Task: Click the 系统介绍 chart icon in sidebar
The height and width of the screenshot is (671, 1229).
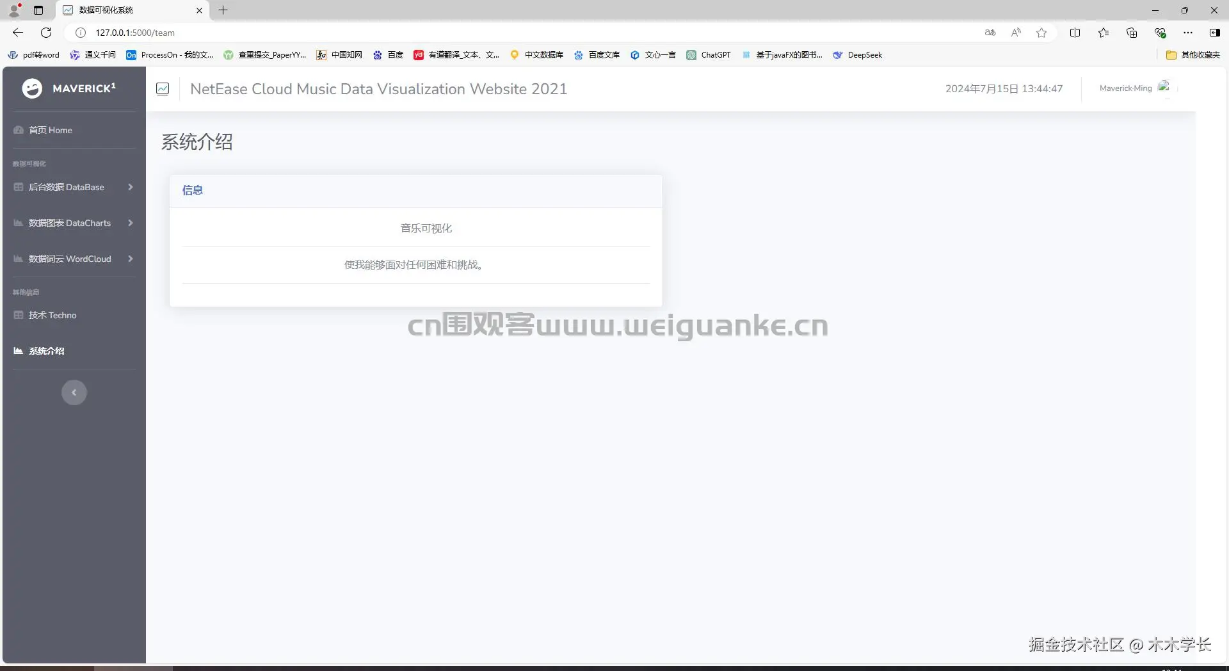Action: (19, 351)
